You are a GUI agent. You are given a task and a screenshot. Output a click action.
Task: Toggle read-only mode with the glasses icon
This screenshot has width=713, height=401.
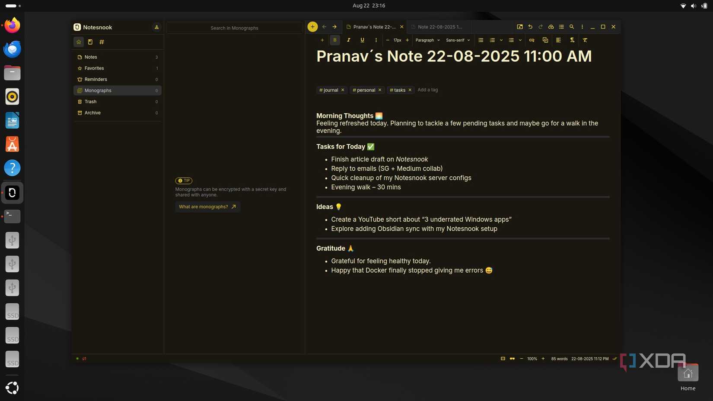[512, 359]
